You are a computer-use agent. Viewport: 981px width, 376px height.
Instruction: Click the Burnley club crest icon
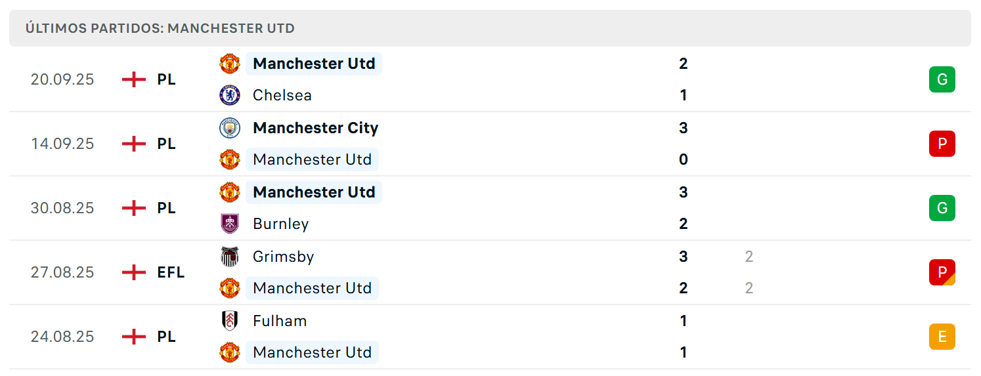coord(230,224)
